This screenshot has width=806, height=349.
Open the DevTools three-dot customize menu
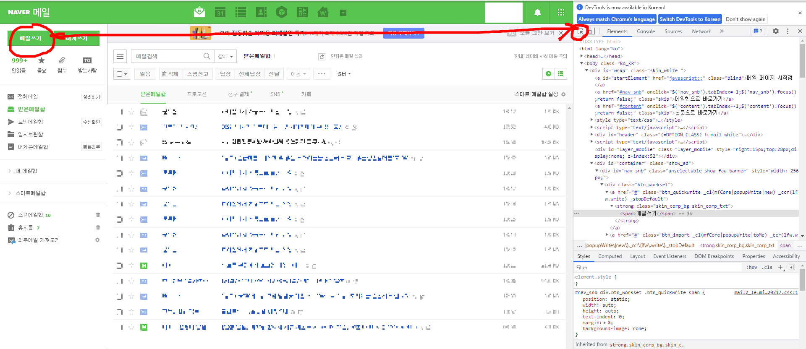[788, 31]
